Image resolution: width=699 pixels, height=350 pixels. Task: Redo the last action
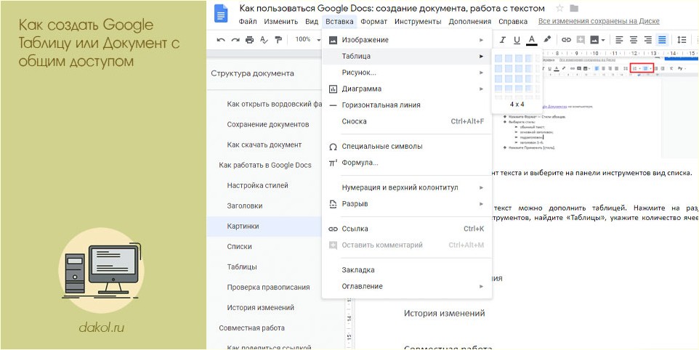(x=235, y=40)
